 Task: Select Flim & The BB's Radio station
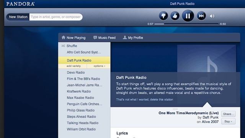click(84, 79)
